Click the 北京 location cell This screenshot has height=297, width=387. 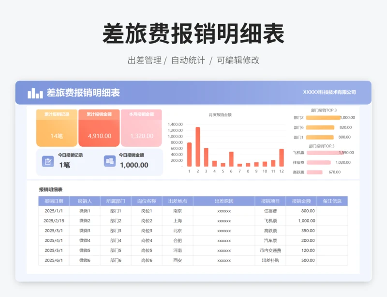[178, 231]
